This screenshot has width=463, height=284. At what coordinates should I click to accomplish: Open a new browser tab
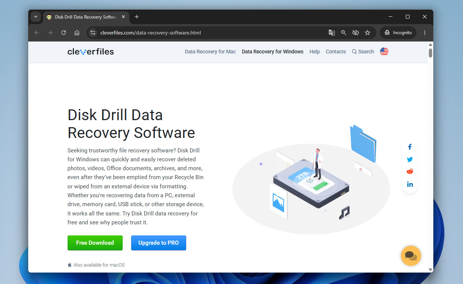pyautogui.click(x=137, y=17)
